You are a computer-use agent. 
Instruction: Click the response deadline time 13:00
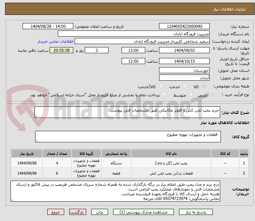pyautogui.click(x=133, y=50)
